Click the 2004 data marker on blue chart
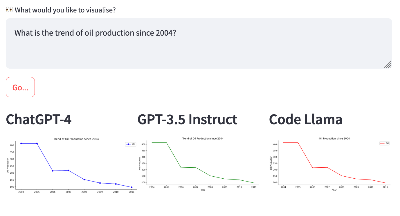This screenshot has height=216, width=400. pyautogui.click(x=21, y=143)
